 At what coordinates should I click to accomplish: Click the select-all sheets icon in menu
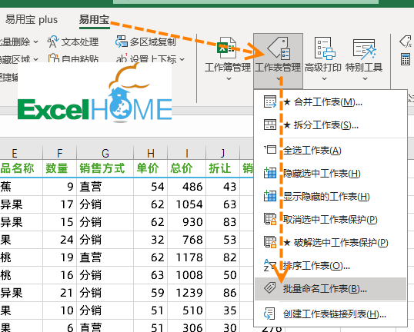click(x=270, y=150)
